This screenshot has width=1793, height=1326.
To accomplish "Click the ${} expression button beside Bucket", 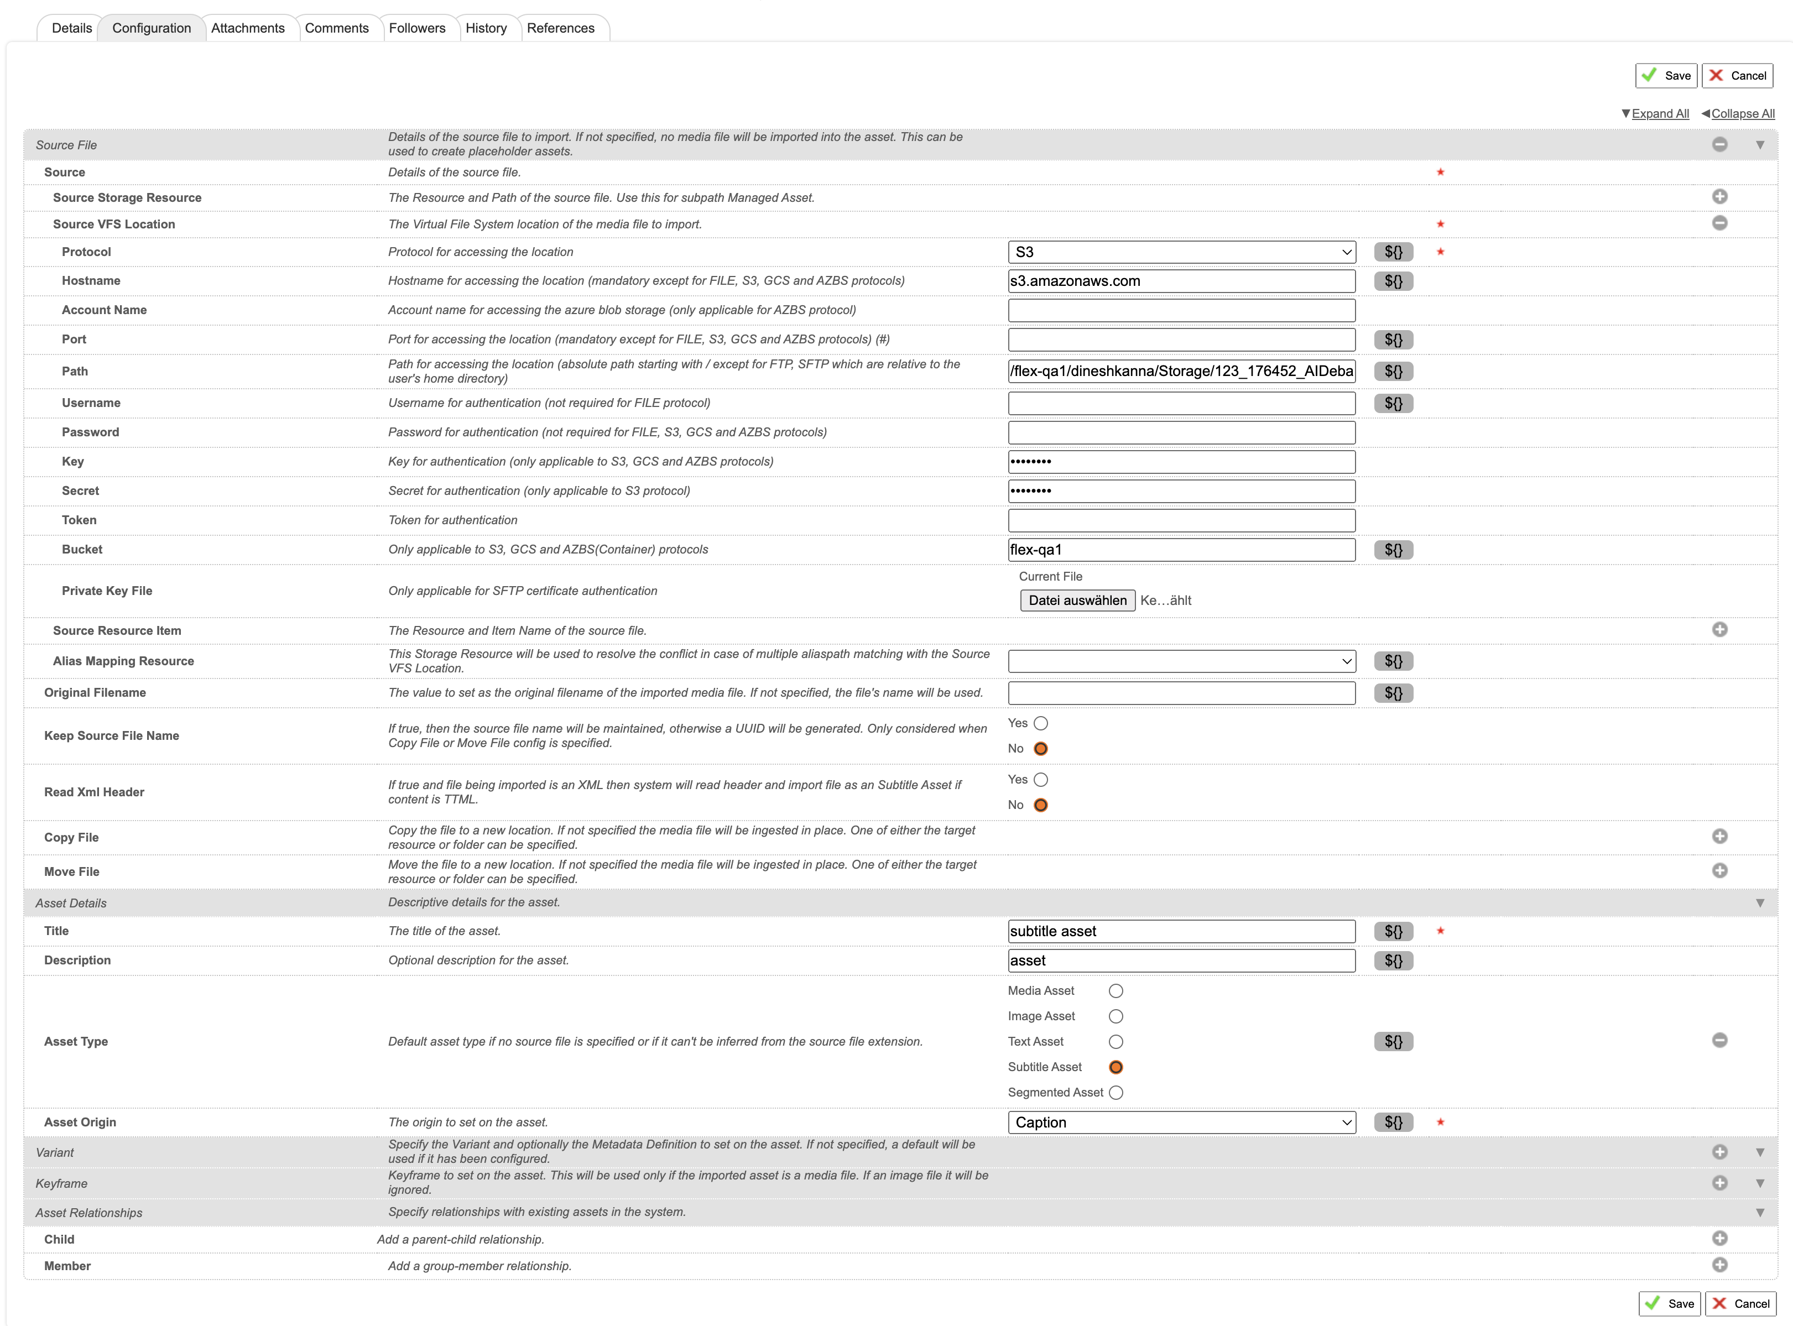I will click(1393, 550).
